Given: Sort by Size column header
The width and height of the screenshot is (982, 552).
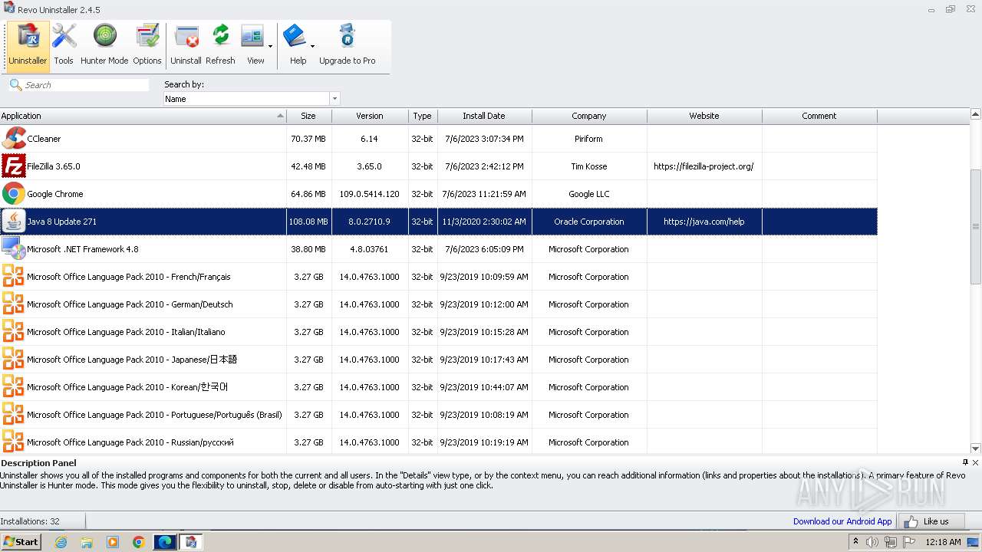Looking at the screenshot, I should tap(308, 116).
